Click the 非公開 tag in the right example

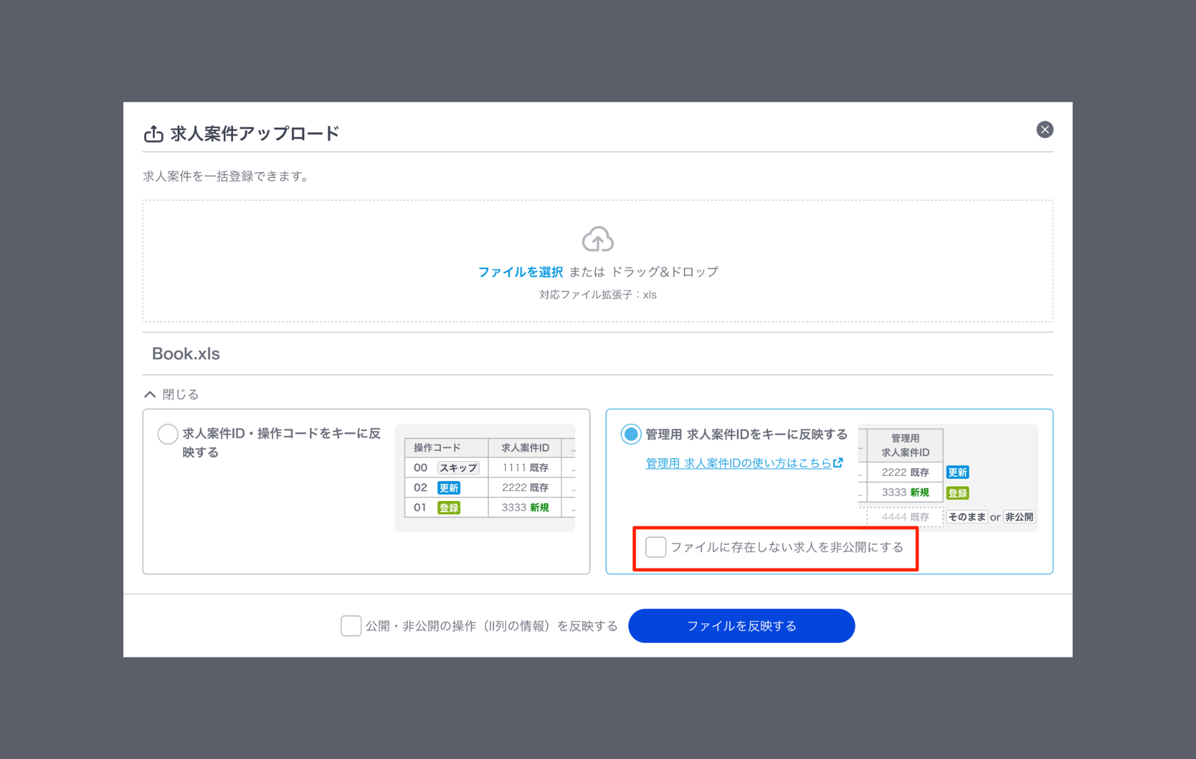pos(1019,516)
